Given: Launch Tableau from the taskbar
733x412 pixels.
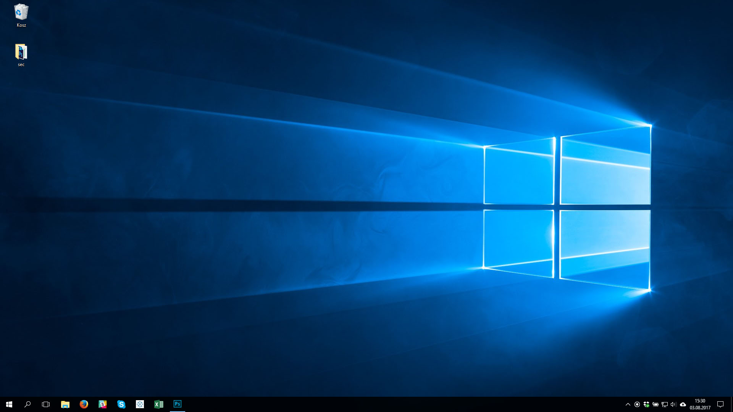Looking at the screenshot, I should 140,404.
